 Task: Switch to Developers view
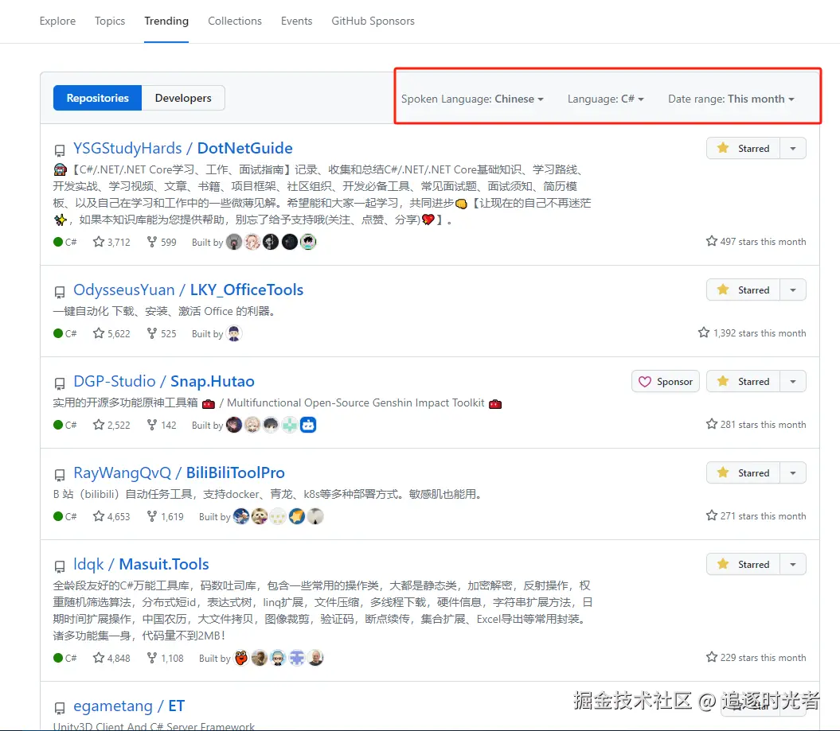(183, 98)
